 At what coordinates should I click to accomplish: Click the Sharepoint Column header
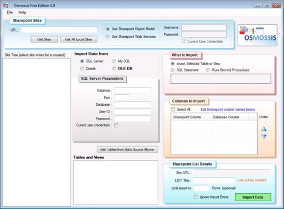pos(191,117)
